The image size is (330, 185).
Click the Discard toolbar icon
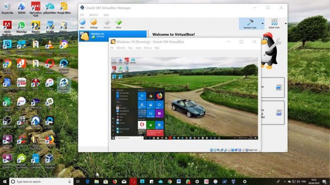[x=107, y=23]
